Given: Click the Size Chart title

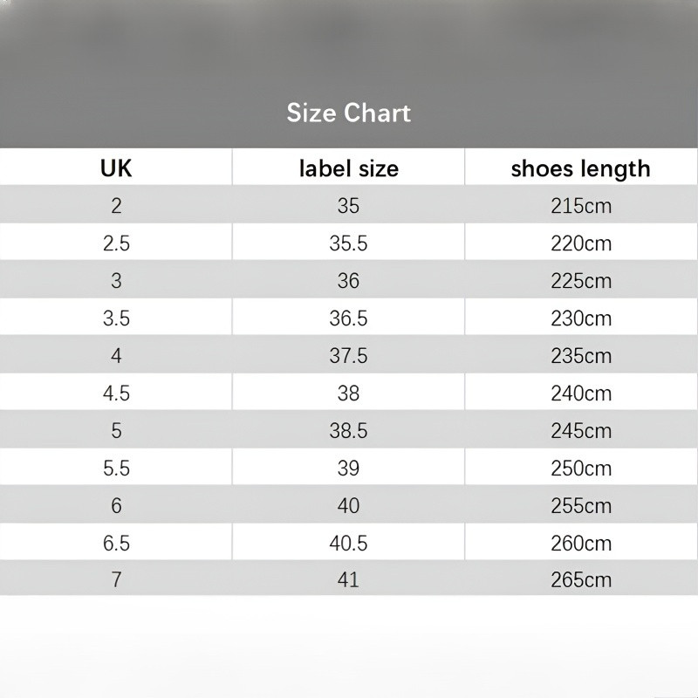Looking at the screenshot, I should click(x=348, y=113).
